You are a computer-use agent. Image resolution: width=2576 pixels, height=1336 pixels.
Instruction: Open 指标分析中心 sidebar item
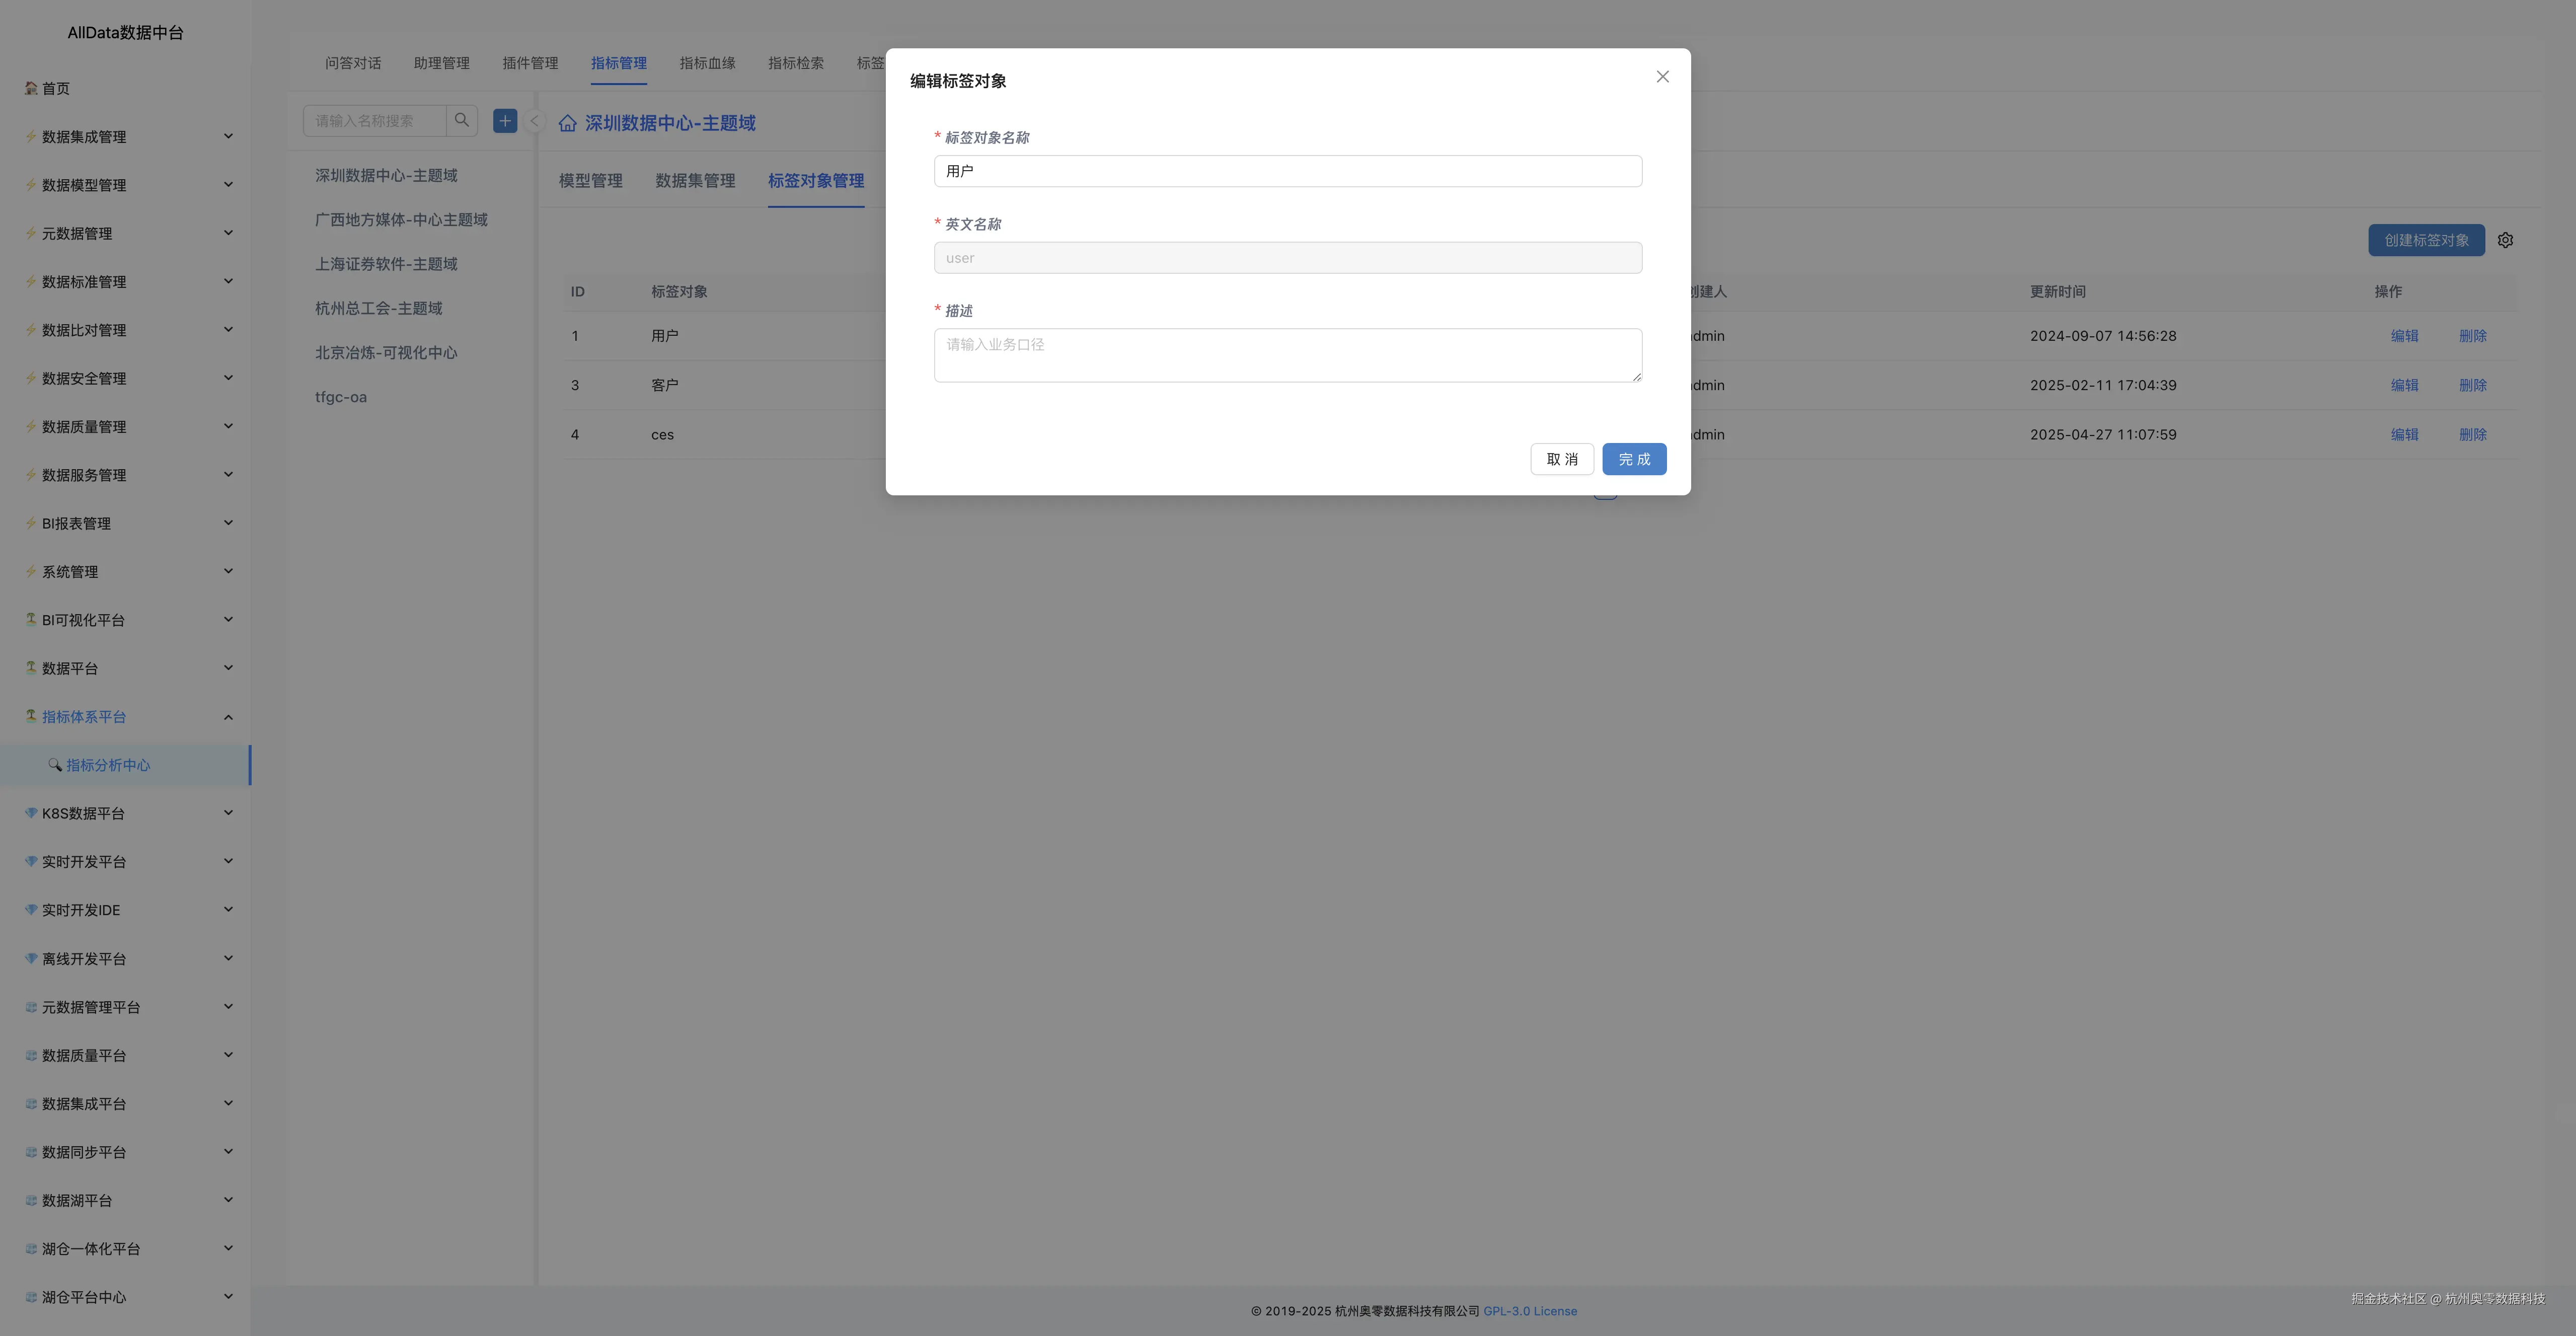(x=108, y=765)
